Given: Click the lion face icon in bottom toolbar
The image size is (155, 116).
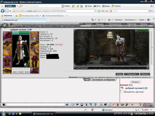Looking at the screenshot, I should [x=122, y=105].
